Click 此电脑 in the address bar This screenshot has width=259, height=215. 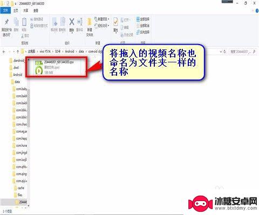pos(31,52)
